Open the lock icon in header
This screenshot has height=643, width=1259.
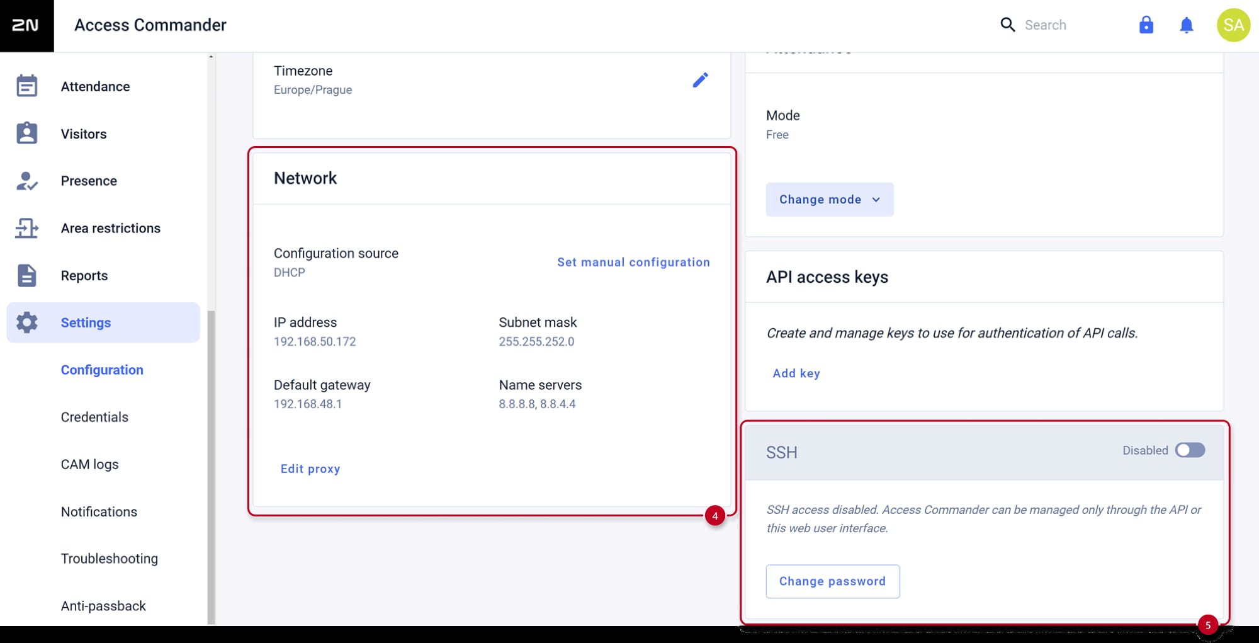click(x=1146, y=25)
